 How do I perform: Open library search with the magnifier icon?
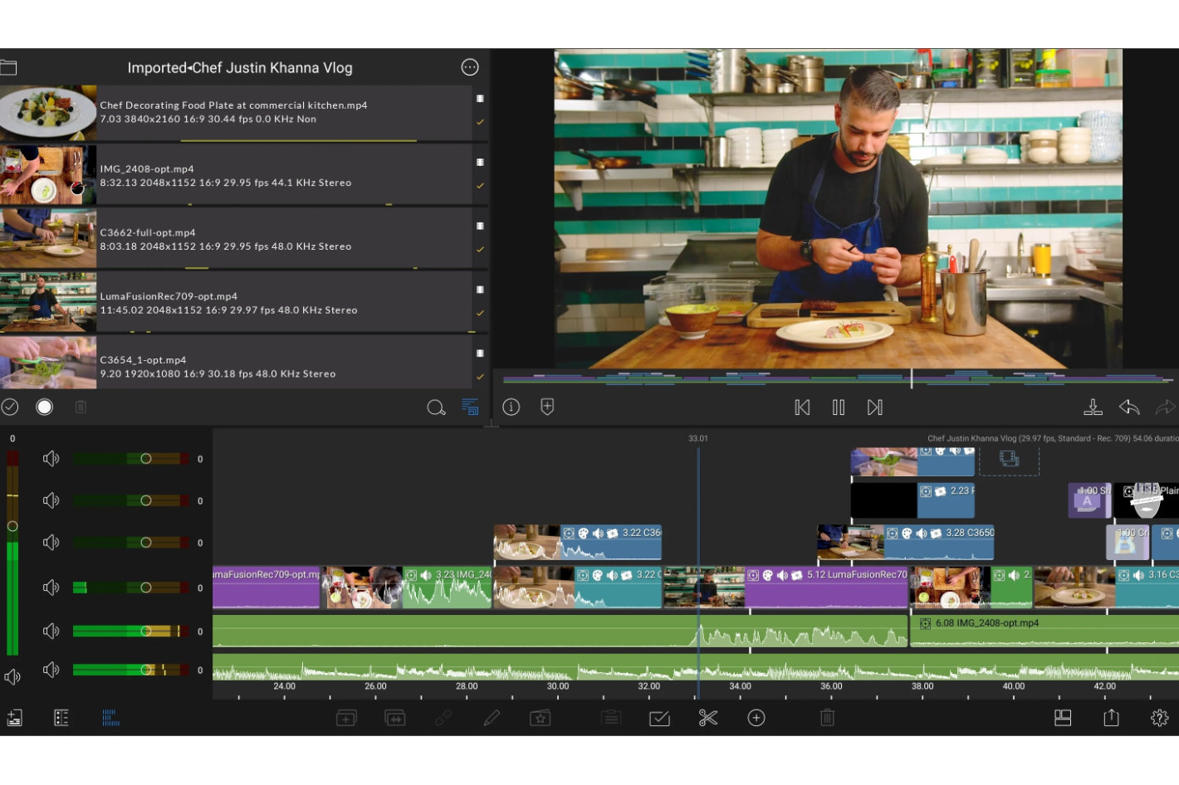tap(436, 407)
